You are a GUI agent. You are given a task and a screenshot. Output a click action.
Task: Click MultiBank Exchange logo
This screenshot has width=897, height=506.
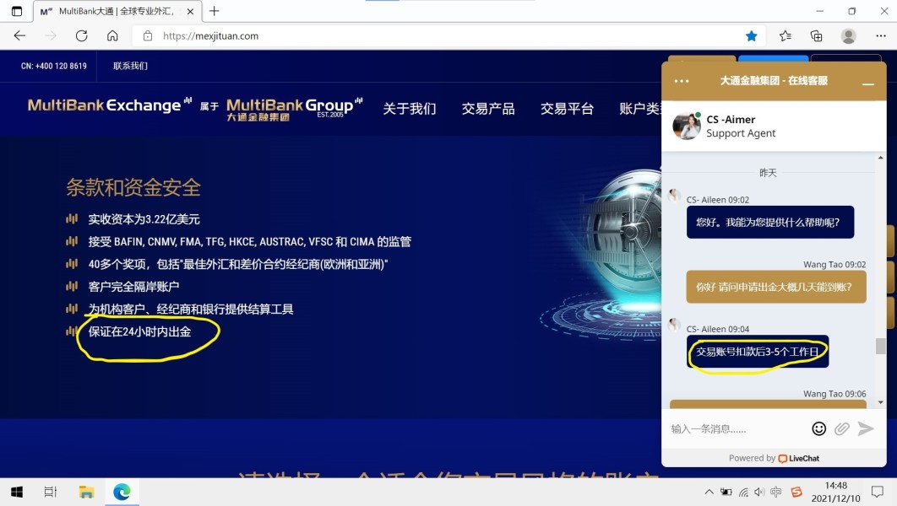pos(109,105)
